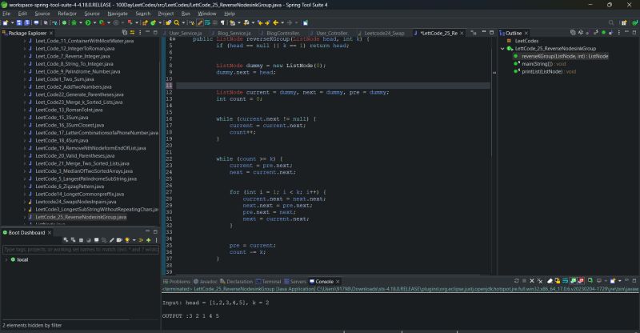Click the light bulb icon in Boot Dashboard
The image size is (640, 333).
click(x=126, y=240)
